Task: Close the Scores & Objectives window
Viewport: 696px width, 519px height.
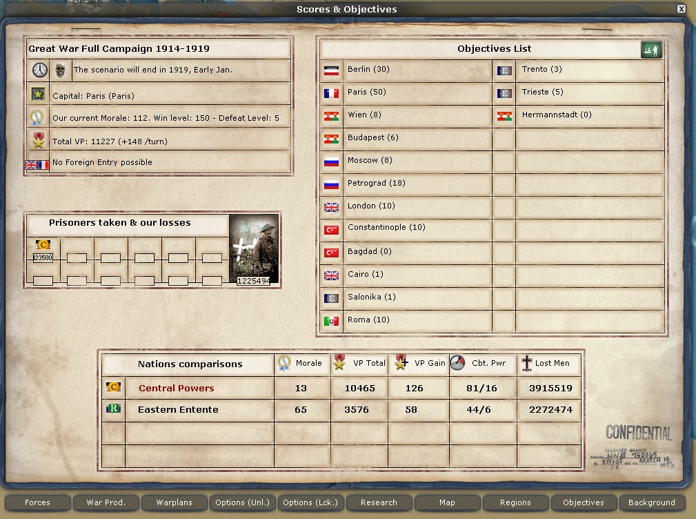Action: [682, 9]
